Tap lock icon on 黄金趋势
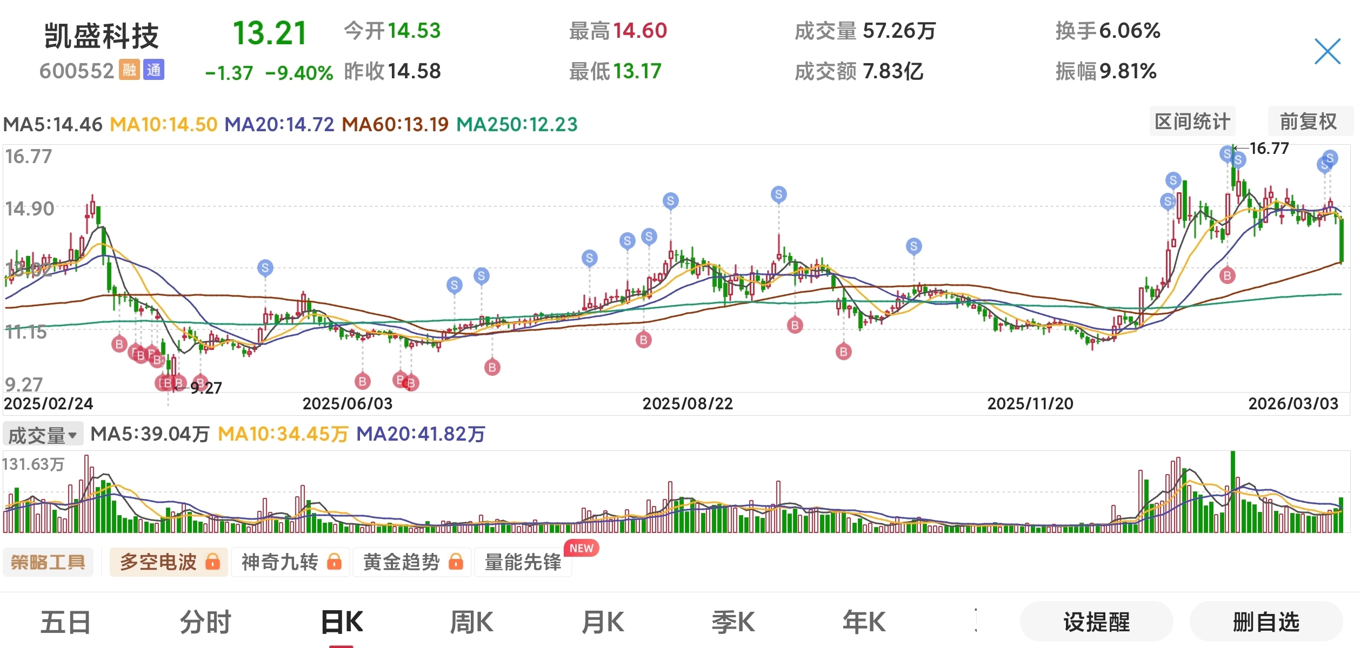 [x=456, y=562]
